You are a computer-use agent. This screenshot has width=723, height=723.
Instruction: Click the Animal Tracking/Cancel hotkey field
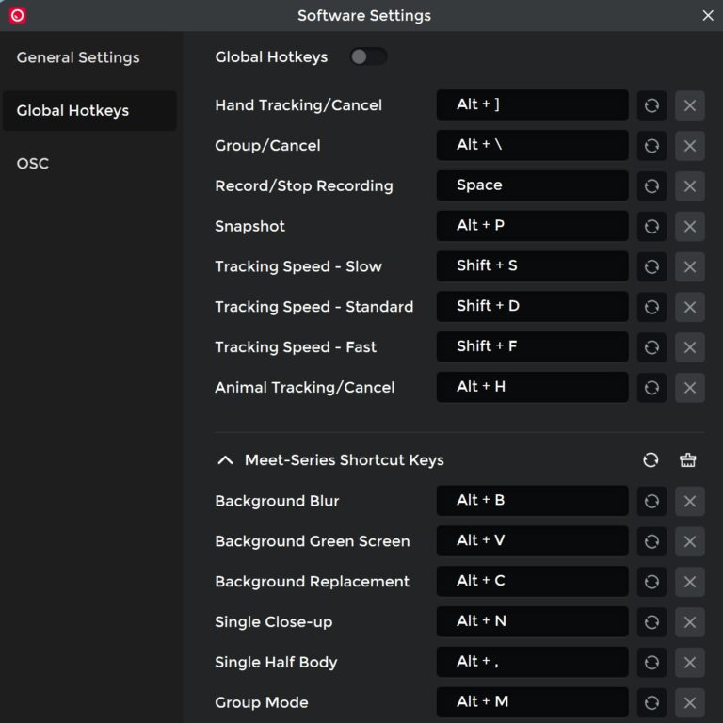(532, 387)
